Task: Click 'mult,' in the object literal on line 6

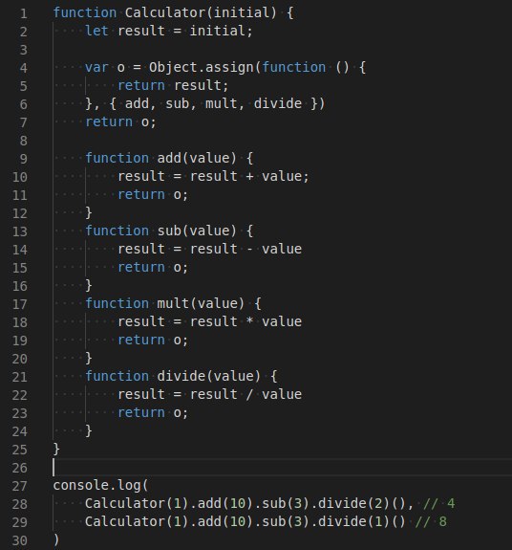Action: click(224, 104)
